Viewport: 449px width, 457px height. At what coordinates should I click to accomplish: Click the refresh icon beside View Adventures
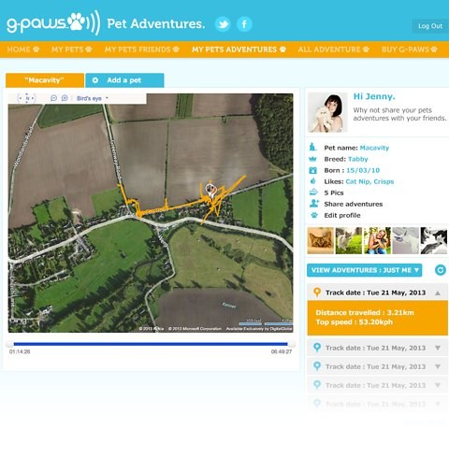click(x=440, y=270)
